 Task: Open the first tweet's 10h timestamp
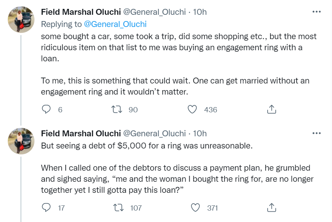[200, 12]
